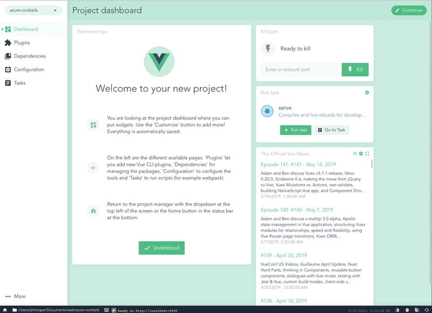Click the project path in status bar
The width and height of the screenshot is (432, 313).
59,310
